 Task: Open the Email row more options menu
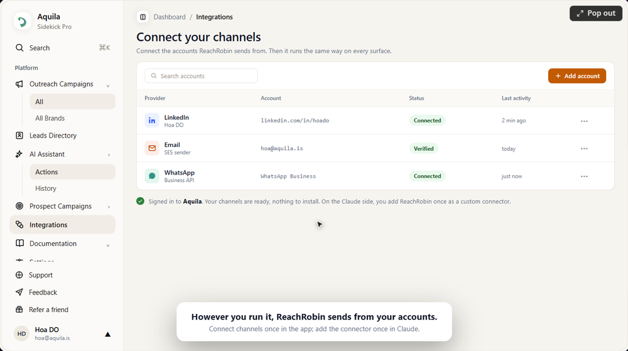(x=584, y=148)
